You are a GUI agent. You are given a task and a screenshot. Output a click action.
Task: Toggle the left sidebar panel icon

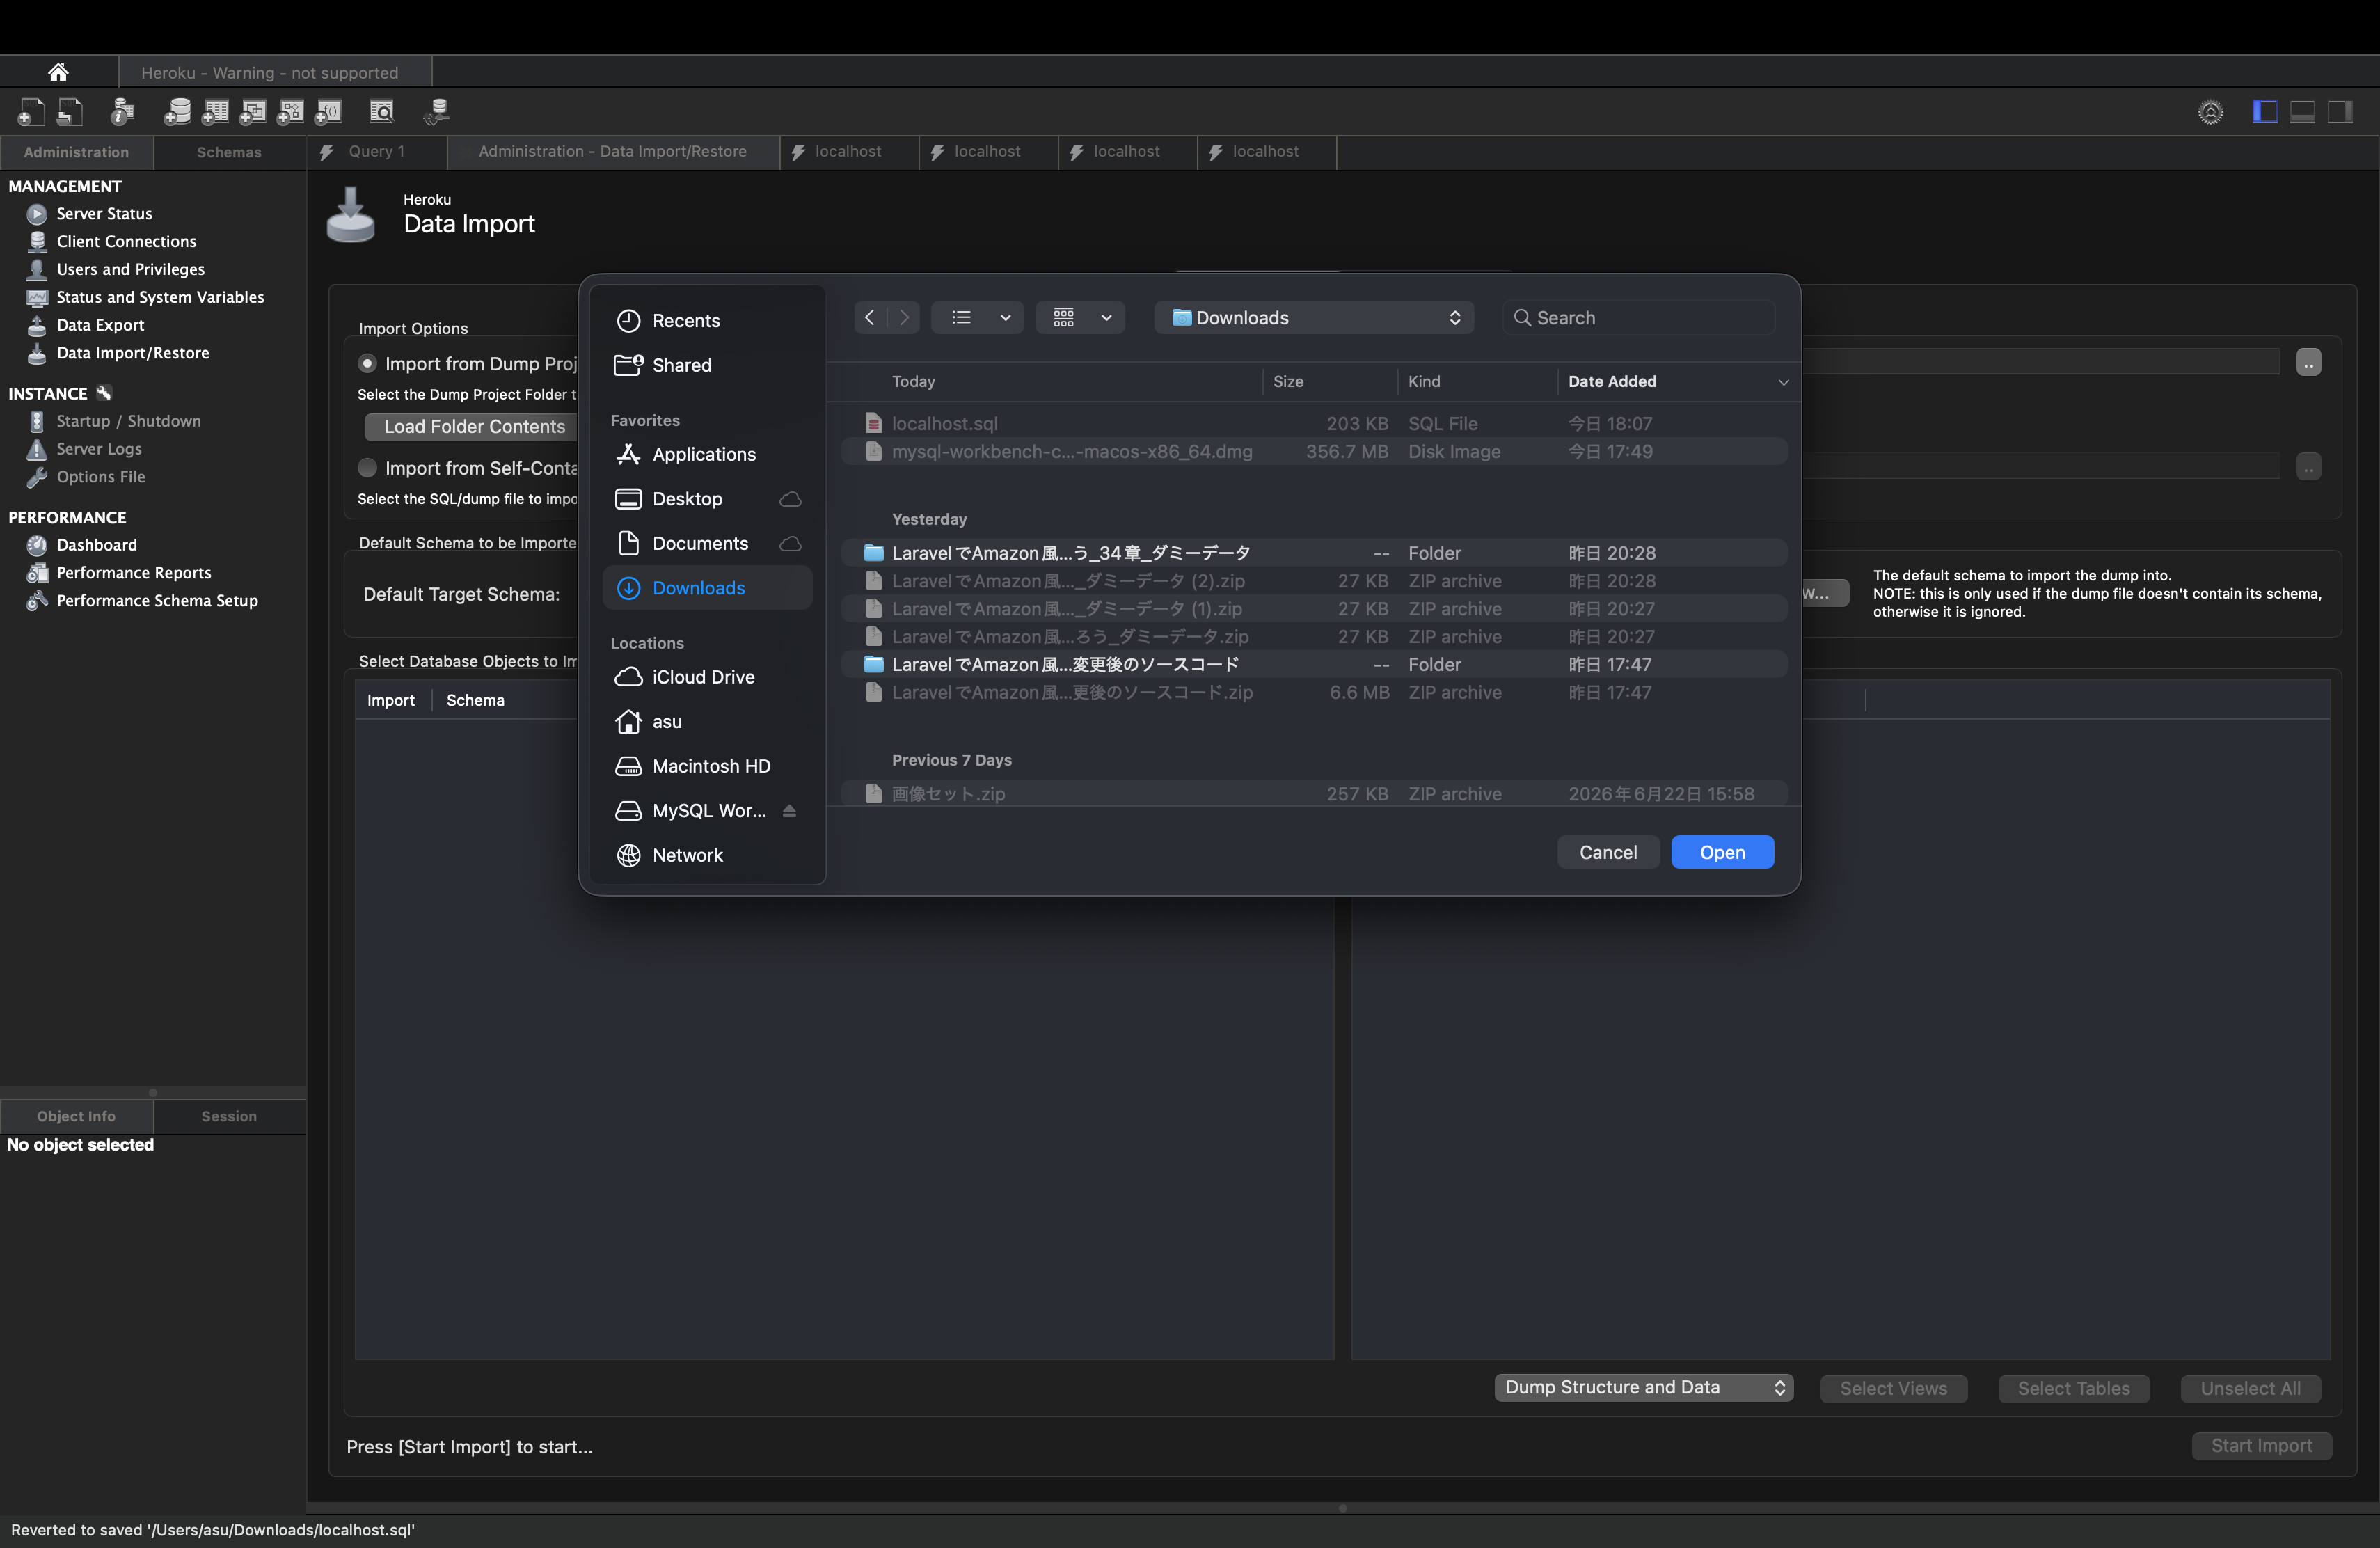(2265, 112)
